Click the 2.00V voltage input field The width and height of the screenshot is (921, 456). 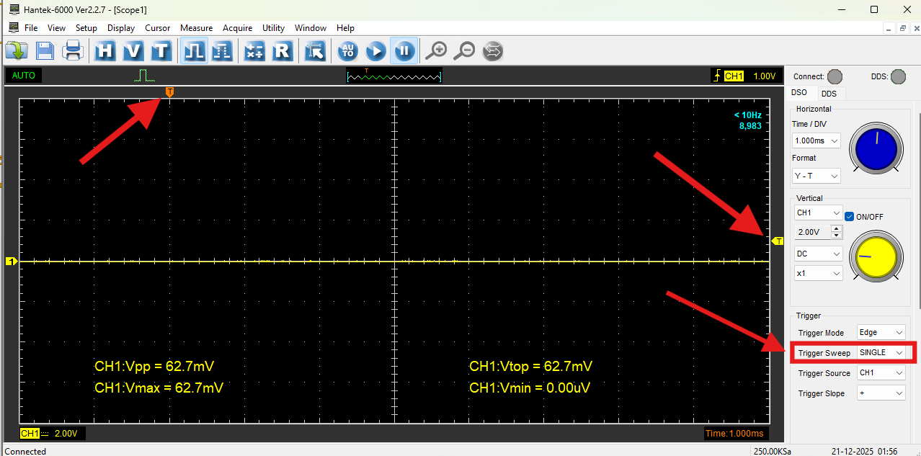[812, 232]
